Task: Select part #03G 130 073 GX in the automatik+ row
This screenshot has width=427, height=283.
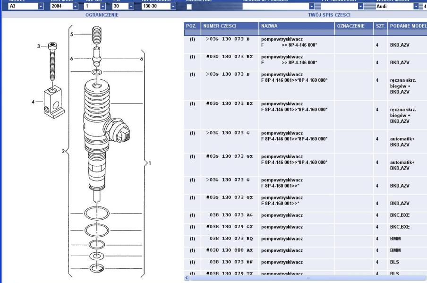Action: tap(229, 156)
